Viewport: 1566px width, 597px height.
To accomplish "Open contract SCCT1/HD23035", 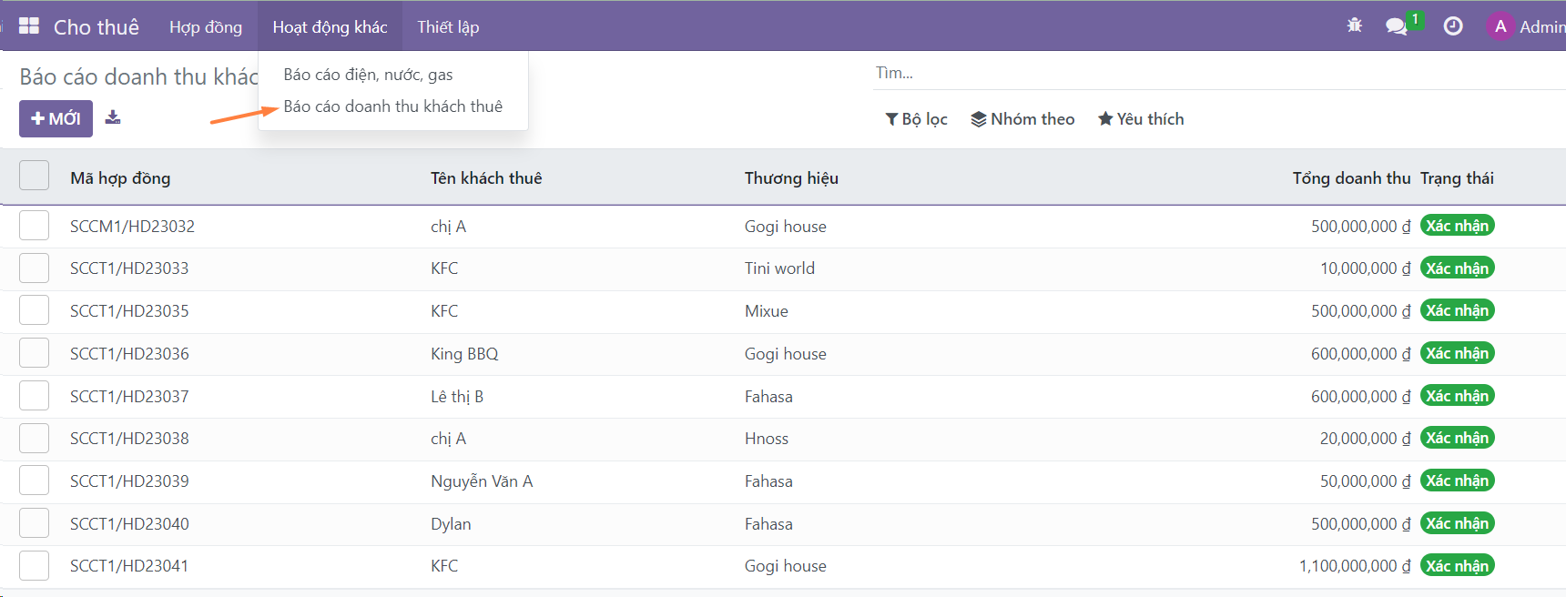I will point(129,311).
